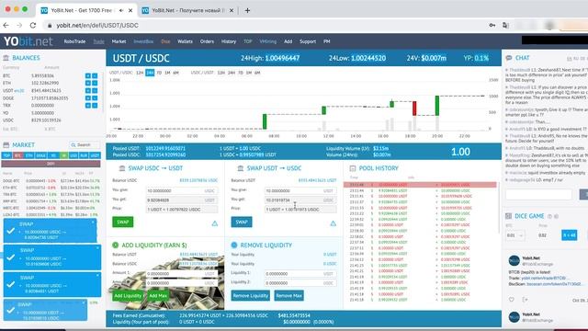Image resolution: width=588 pixels, height=331 pixels.
Task: Click the Remove Liquidity blue minus icon
Action: pos(234,245)
